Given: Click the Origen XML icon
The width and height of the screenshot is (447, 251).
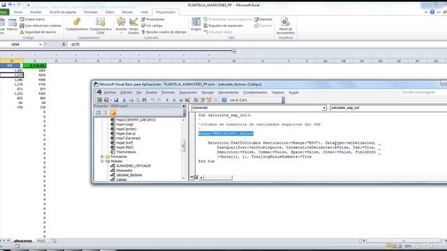Looking at the screenshot, I should (196, 24).
